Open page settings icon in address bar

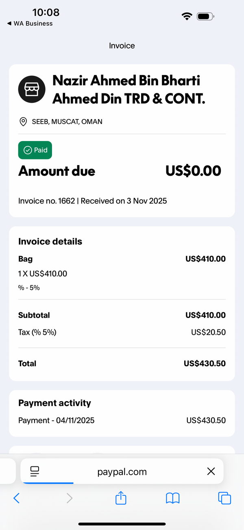[x=35, y=472]
